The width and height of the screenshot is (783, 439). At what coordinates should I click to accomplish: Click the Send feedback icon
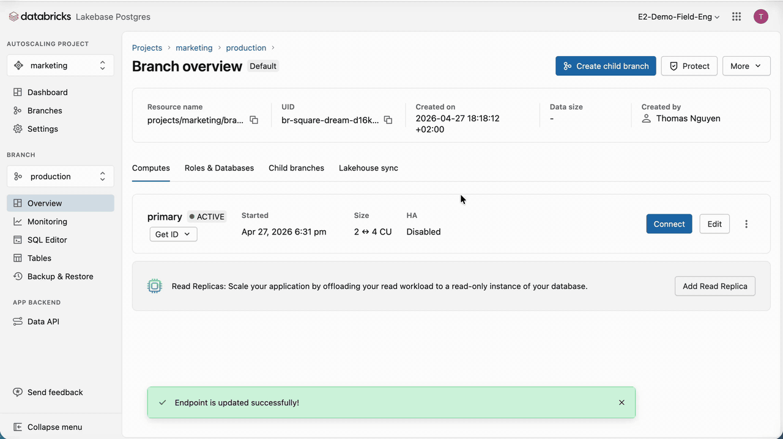(18, 393)
